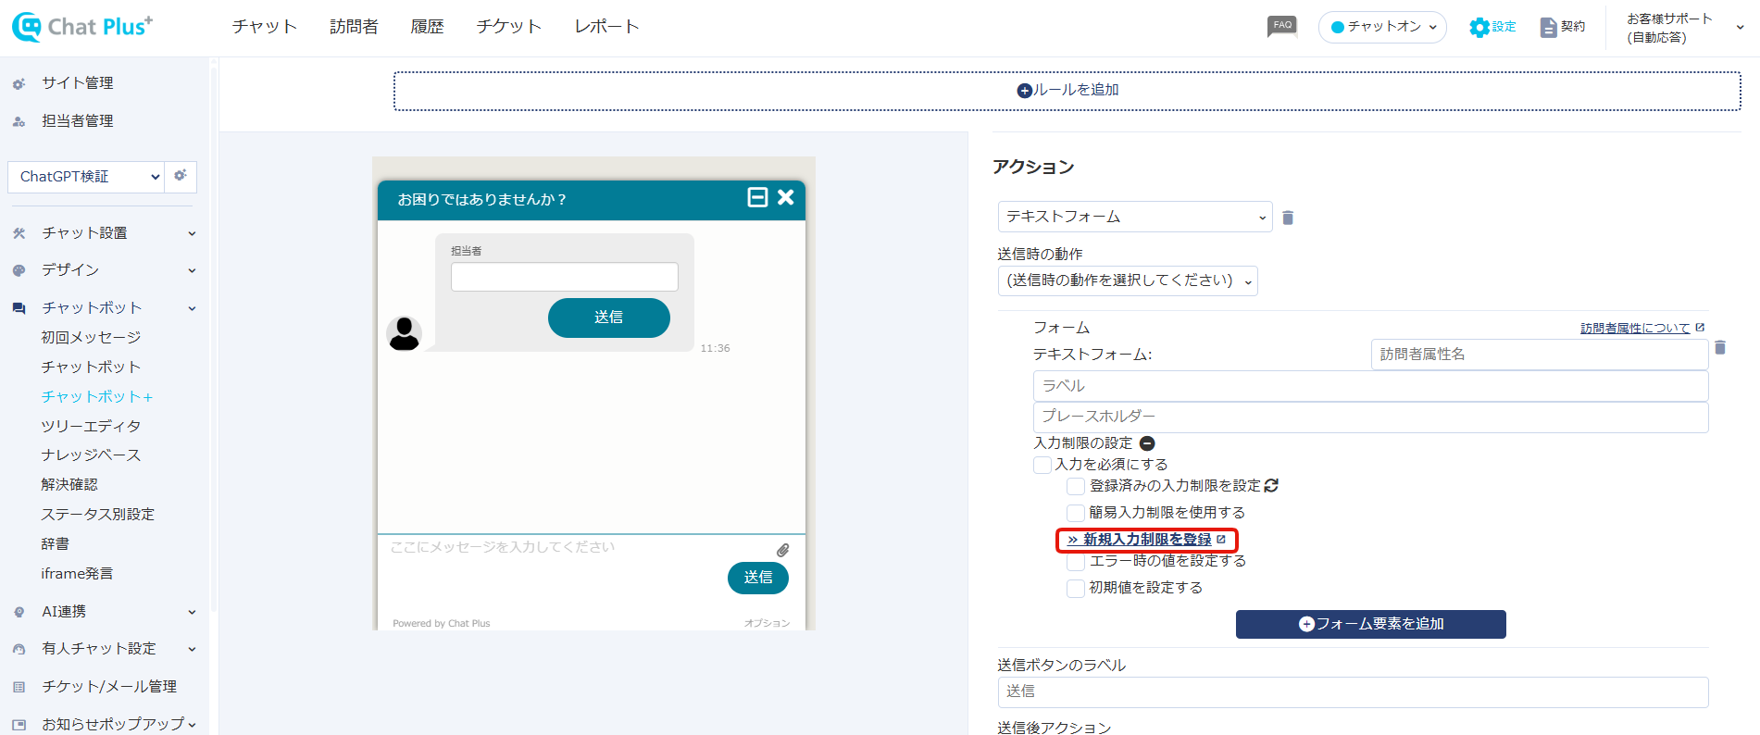The width and height of the screenshot is (1760, 735).
Task: Click オプション link in chat widget
Action: (767, 623)
